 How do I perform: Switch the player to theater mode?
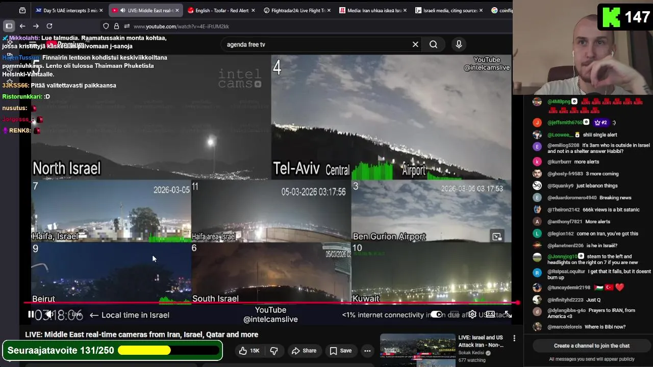click(490, 314)
